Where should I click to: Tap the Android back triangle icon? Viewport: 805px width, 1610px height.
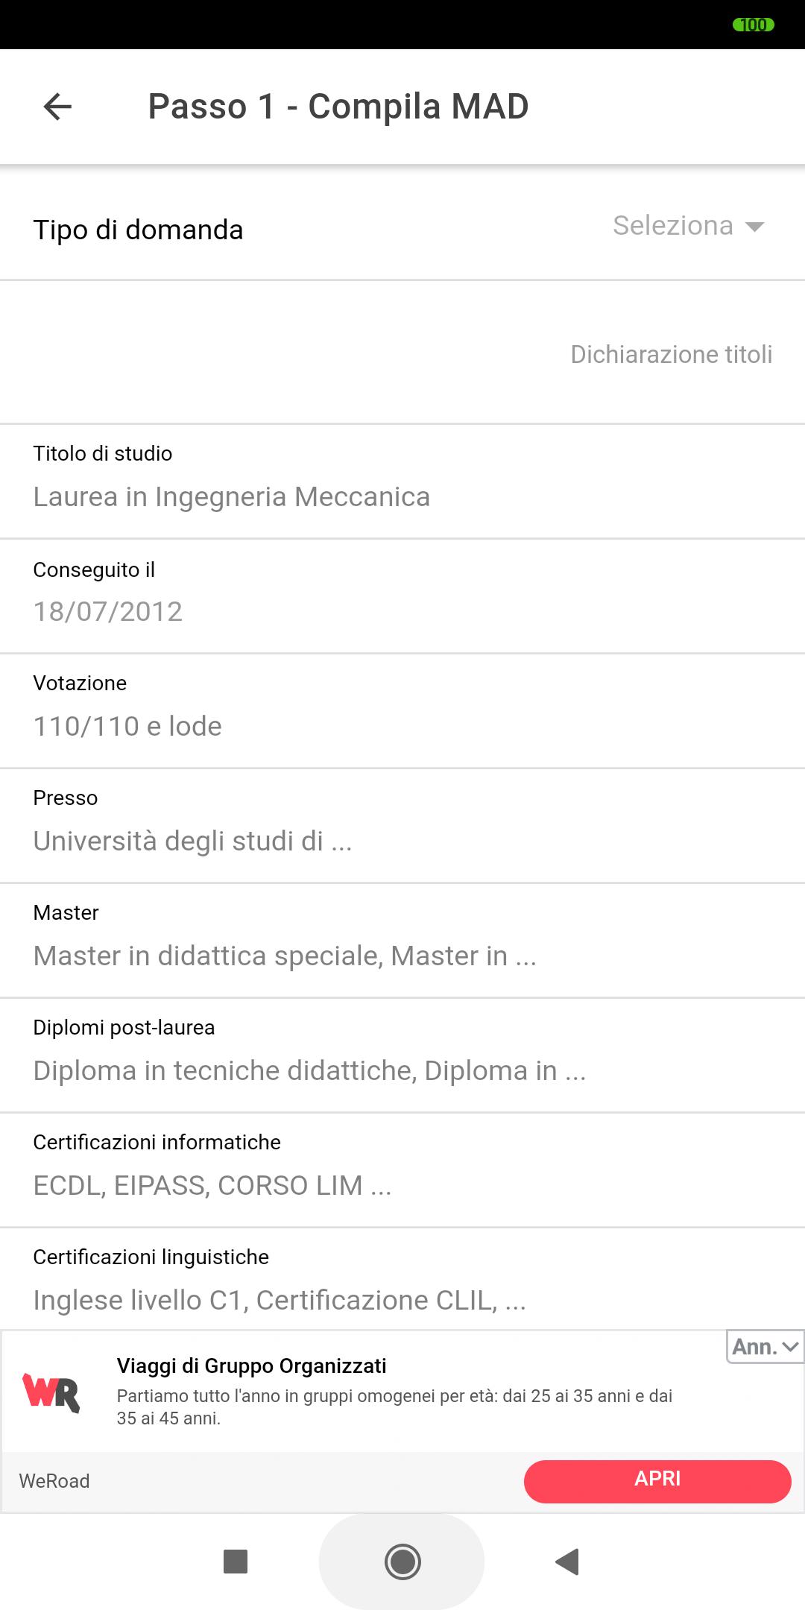568,1561
